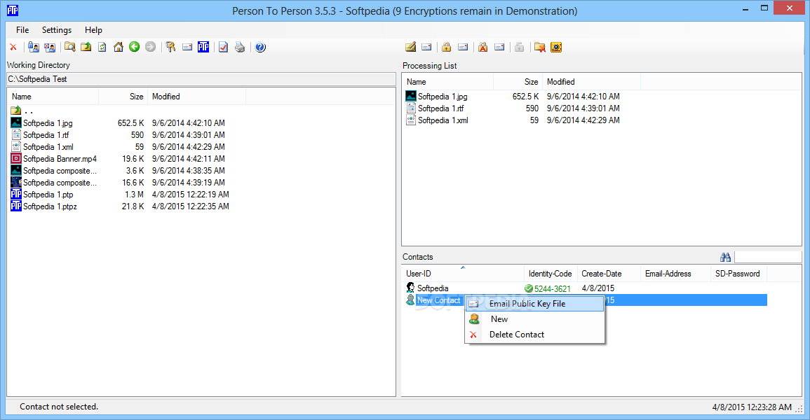
Task: Click the envelope right of the pencil signing icon
Action: [426, 47]
